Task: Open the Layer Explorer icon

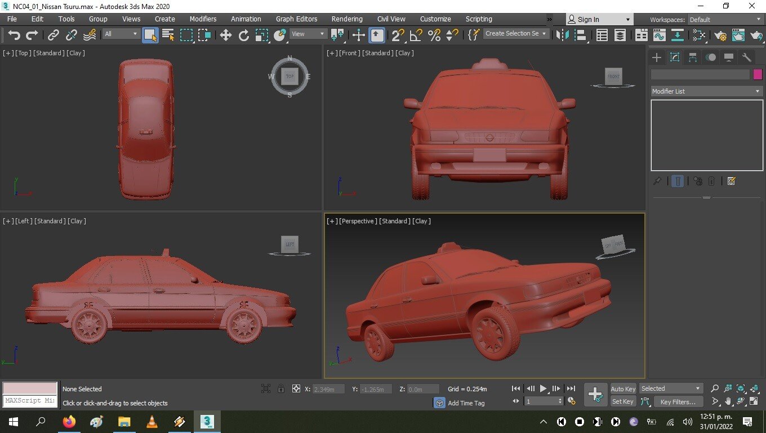Action: 620,35
